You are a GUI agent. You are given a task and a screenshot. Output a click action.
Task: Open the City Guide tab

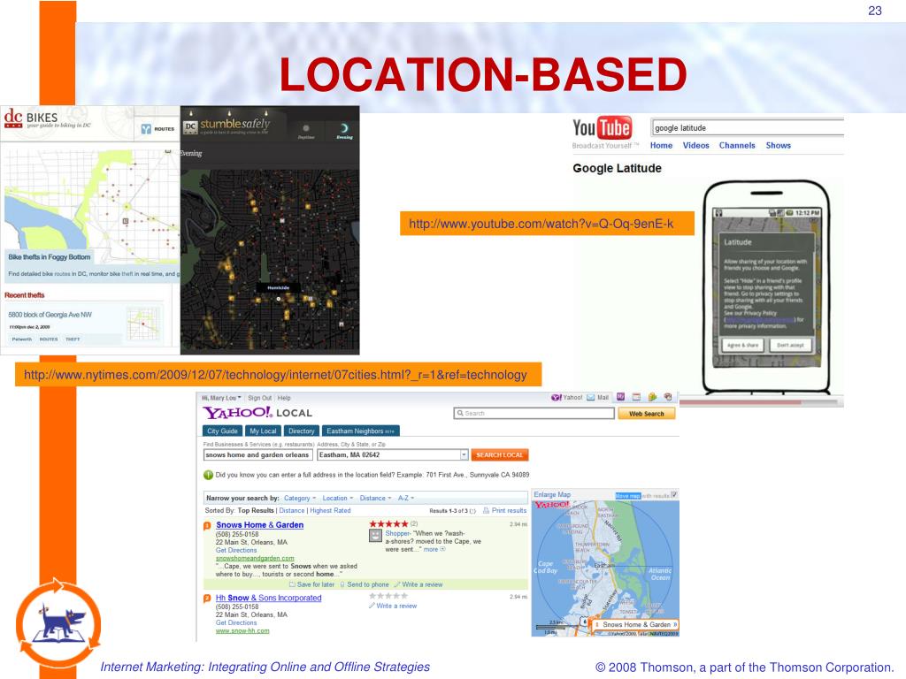click(222, 431)
